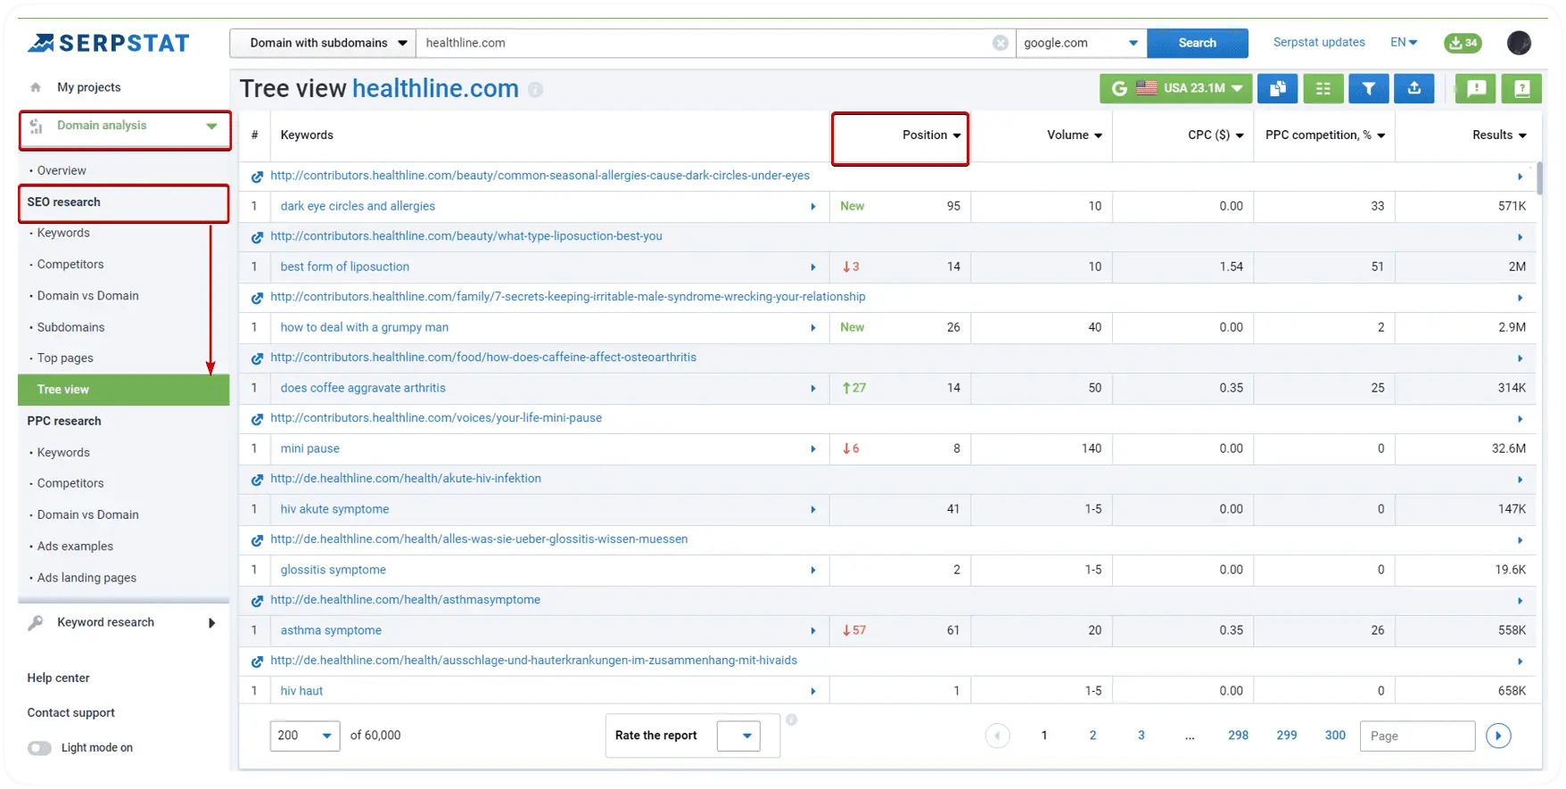Click the green downloads counter badge
The width and height of the screenshot is (1566, 789).
(1463, 43)
